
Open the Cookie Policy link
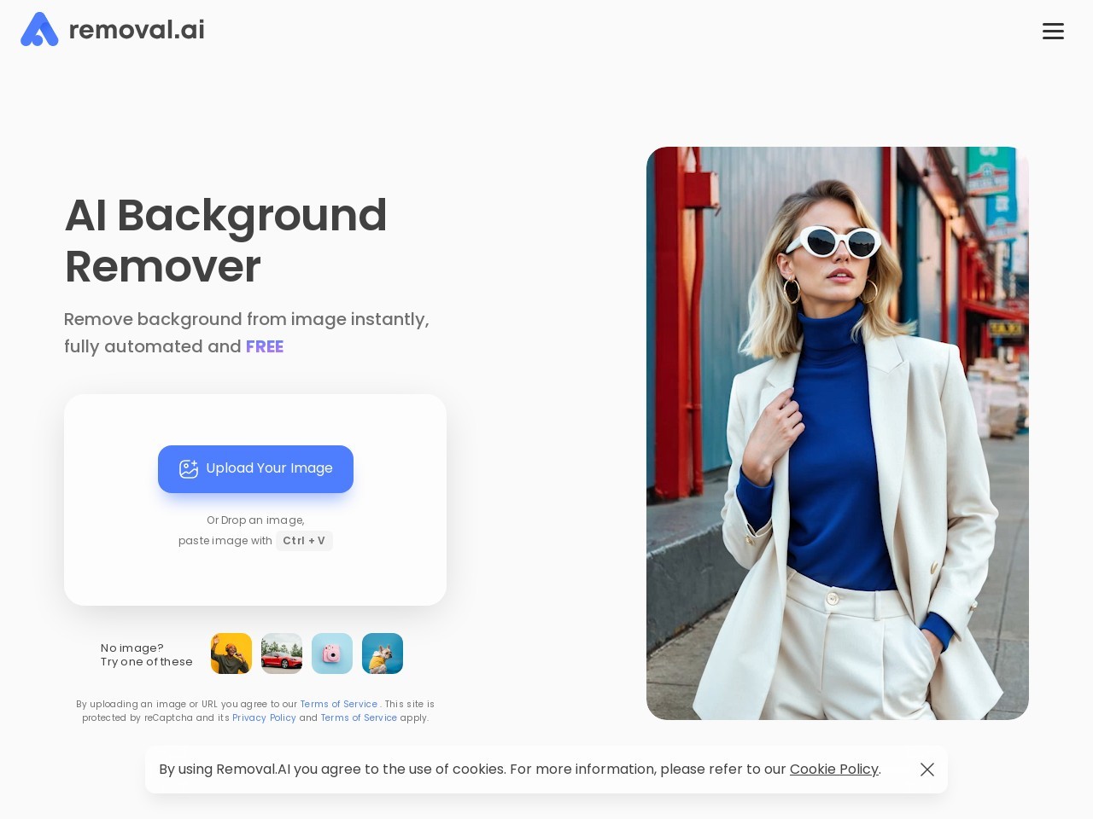pos(833,770)
